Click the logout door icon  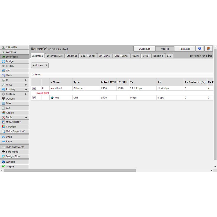[208, 49]
